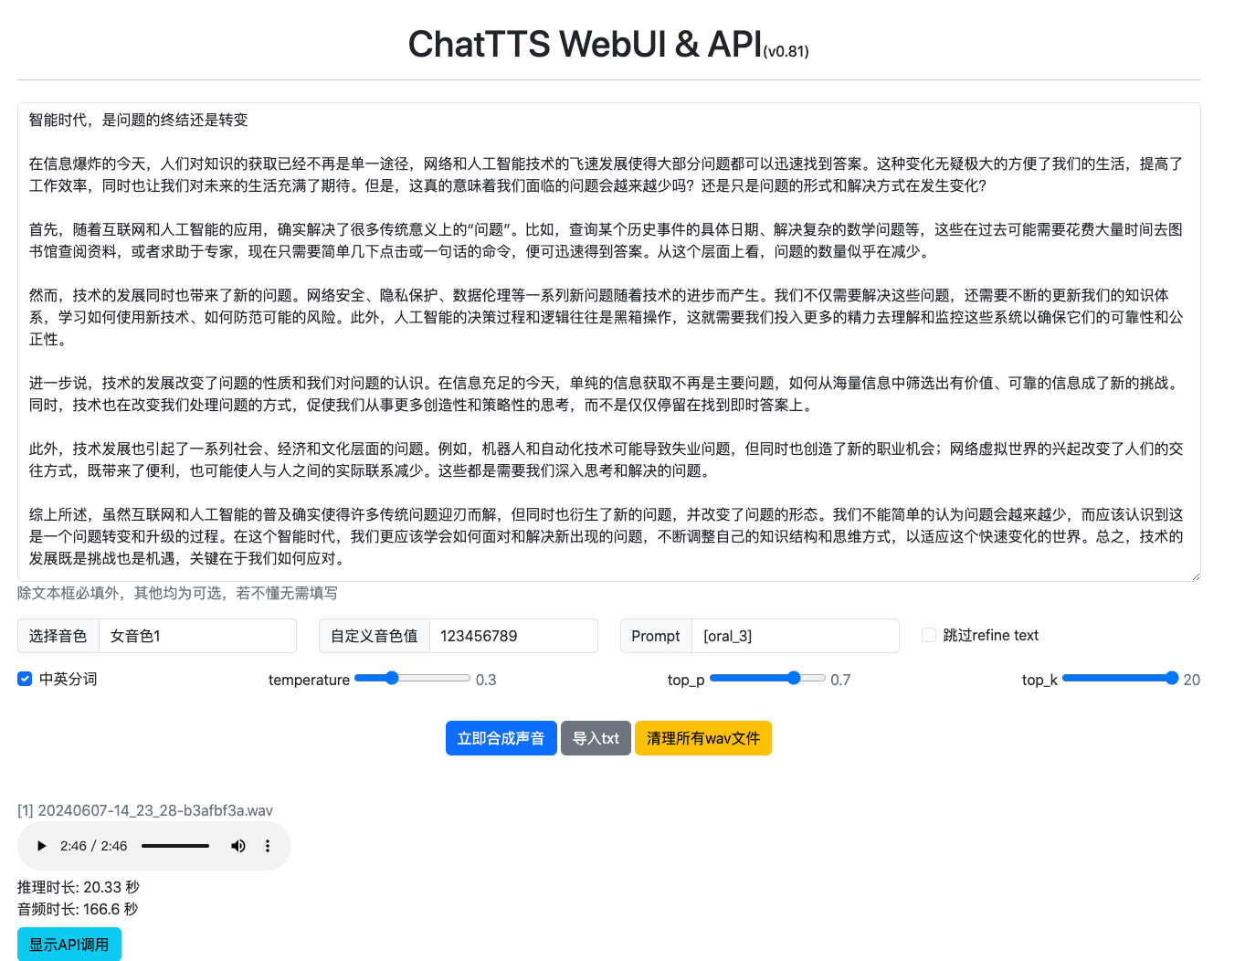The height and width of the screenshot is (961, 1245).
Task: Adjust the top_k slider
Action: 1120,678
